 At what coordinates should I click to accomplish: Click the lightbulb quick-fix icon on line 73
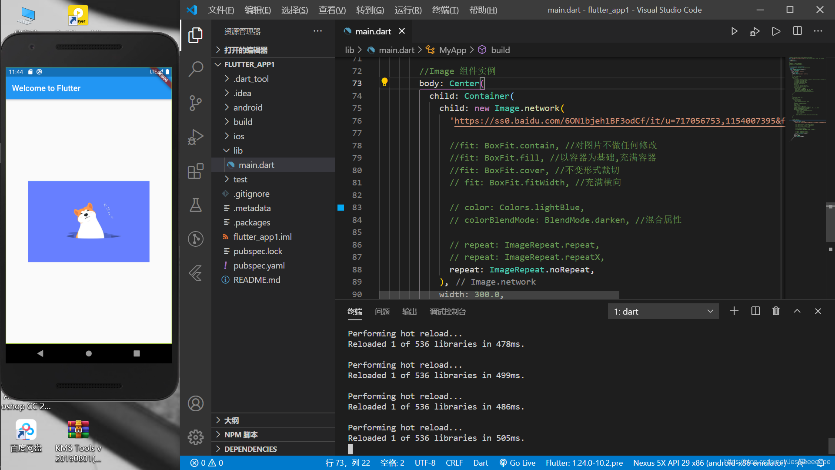(x=384, y=82)
